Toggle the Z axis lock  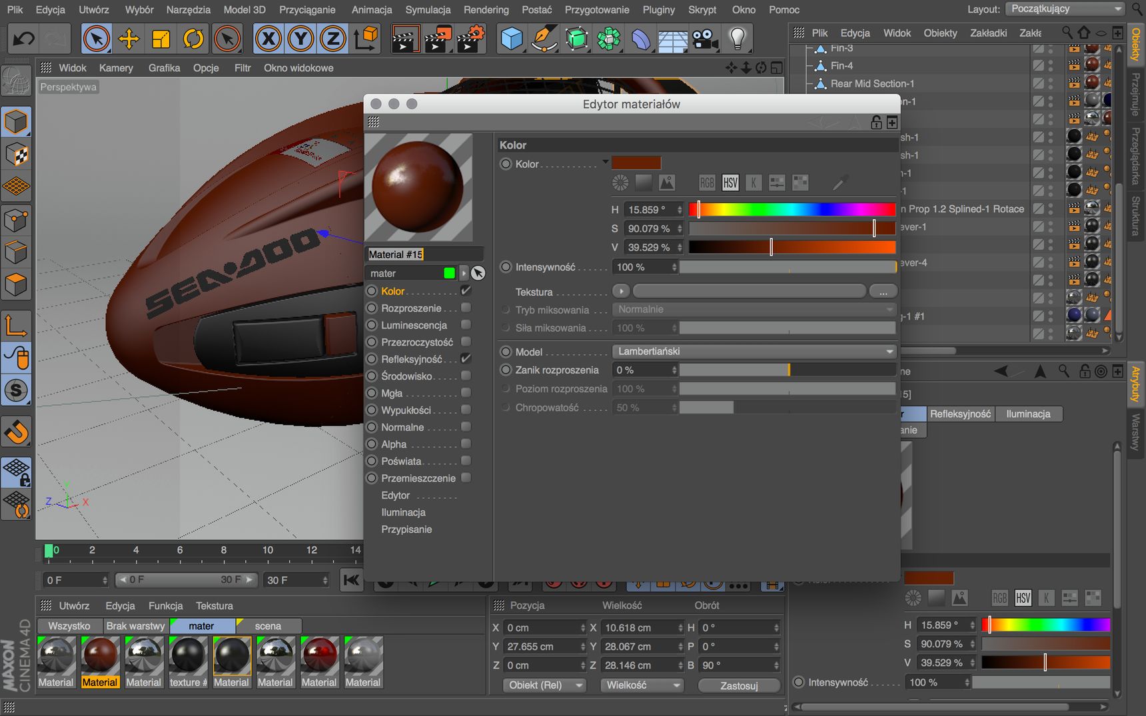(x=332, y=39)
